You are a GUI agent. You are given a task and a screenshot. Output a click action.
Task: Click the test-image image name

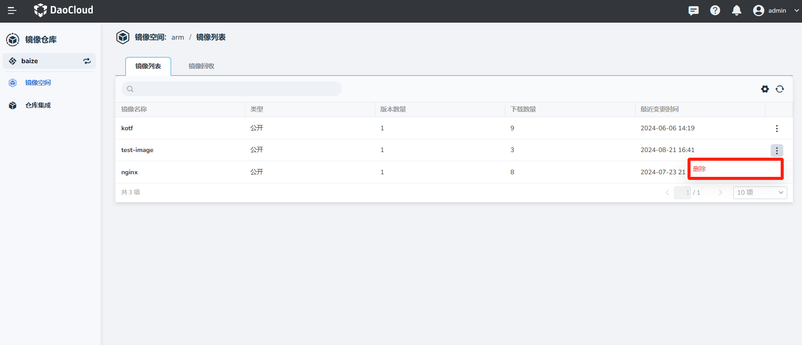click(x=137, y=150)
